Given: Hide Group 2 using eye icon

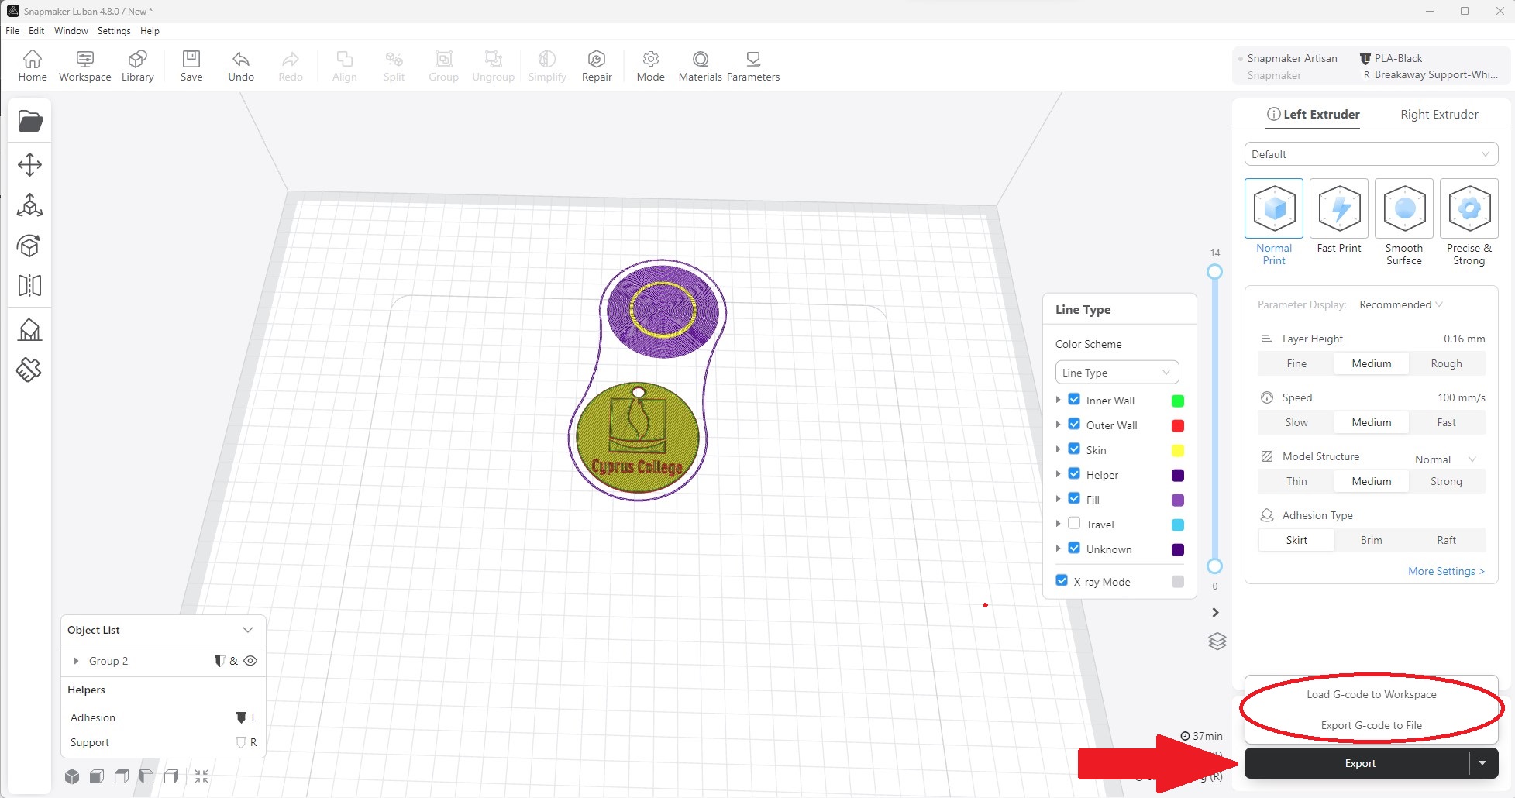Looking at the screenshot, I should pos(250,661).
